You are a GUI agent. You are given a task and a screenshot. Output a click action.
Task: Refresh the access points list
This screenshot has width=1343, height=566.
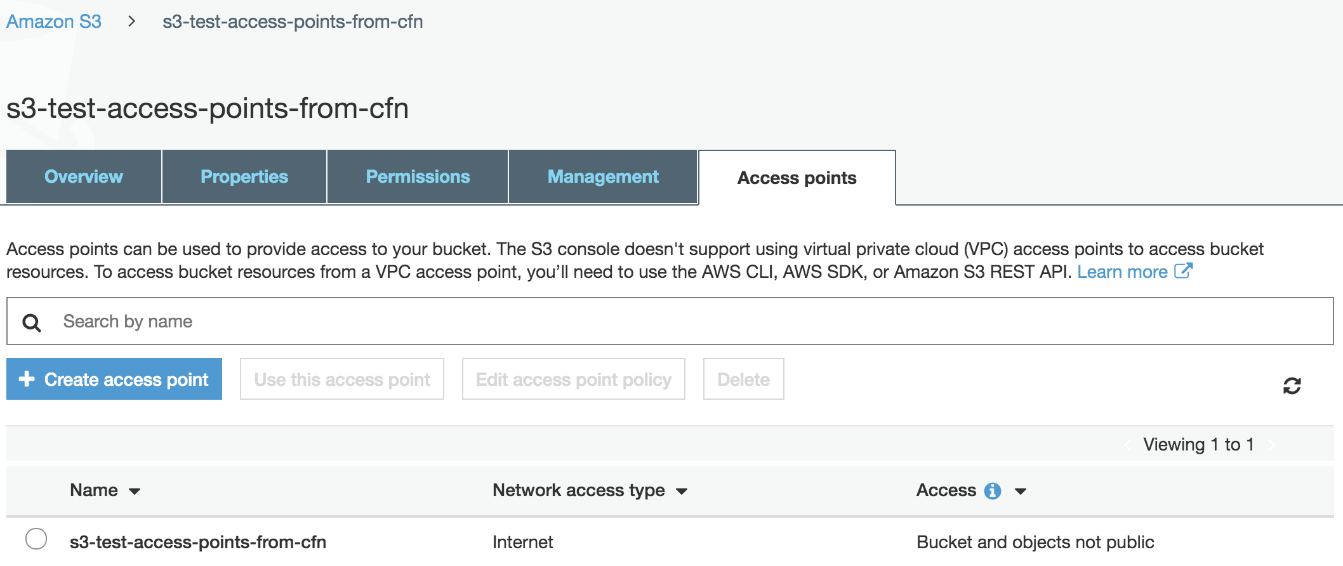coord(1292,386)
